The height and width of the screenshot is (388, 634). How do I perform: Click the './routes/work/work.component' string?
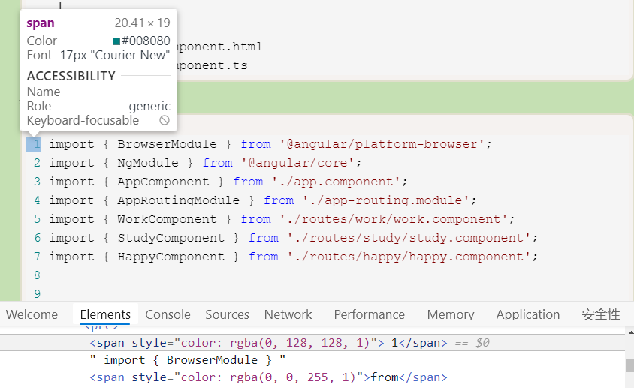(393, 219)
